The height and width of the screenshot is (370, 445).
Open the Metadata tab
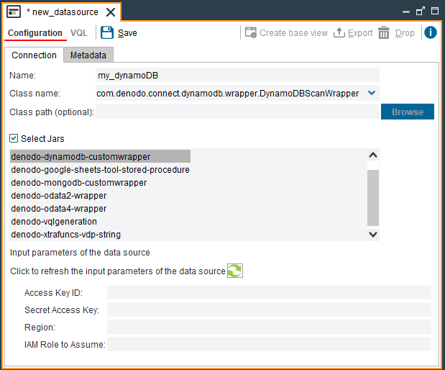pyautogui.click(x=88, y=55)
